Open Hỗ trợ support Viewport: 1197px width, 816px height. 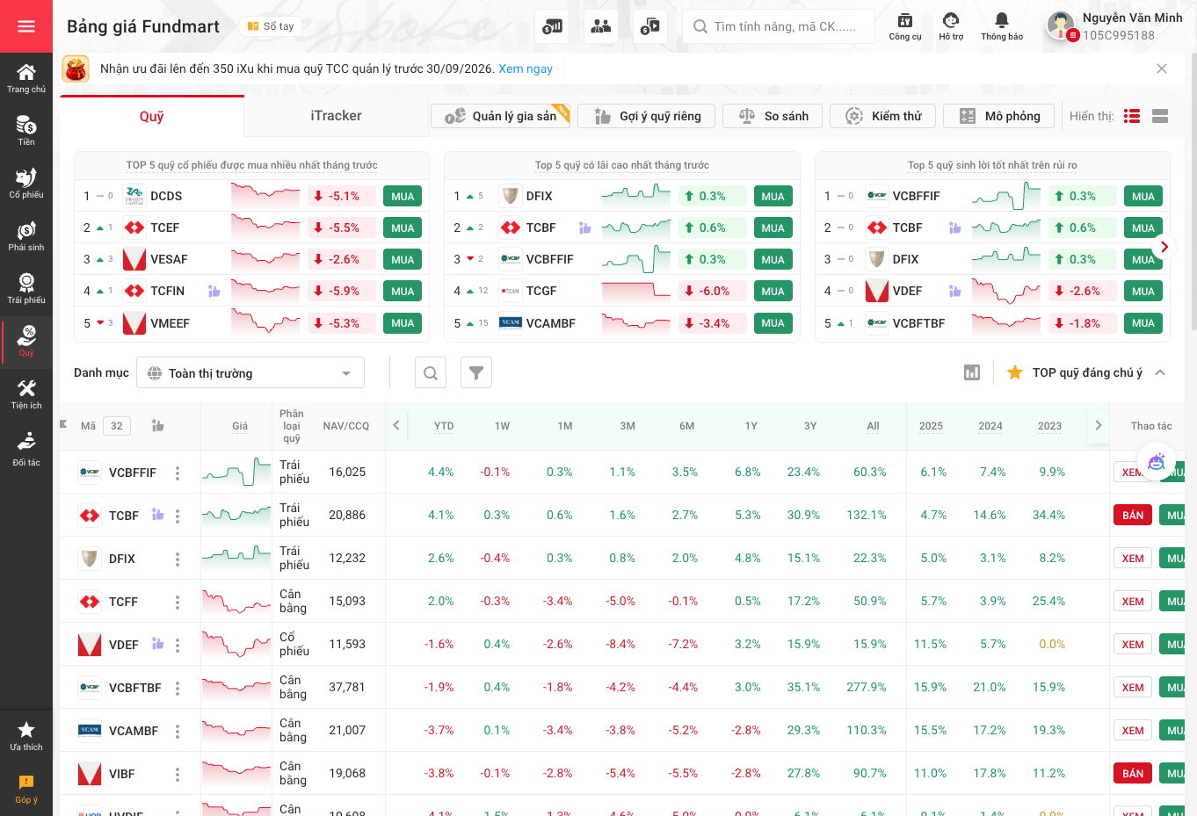coord(951,26)
